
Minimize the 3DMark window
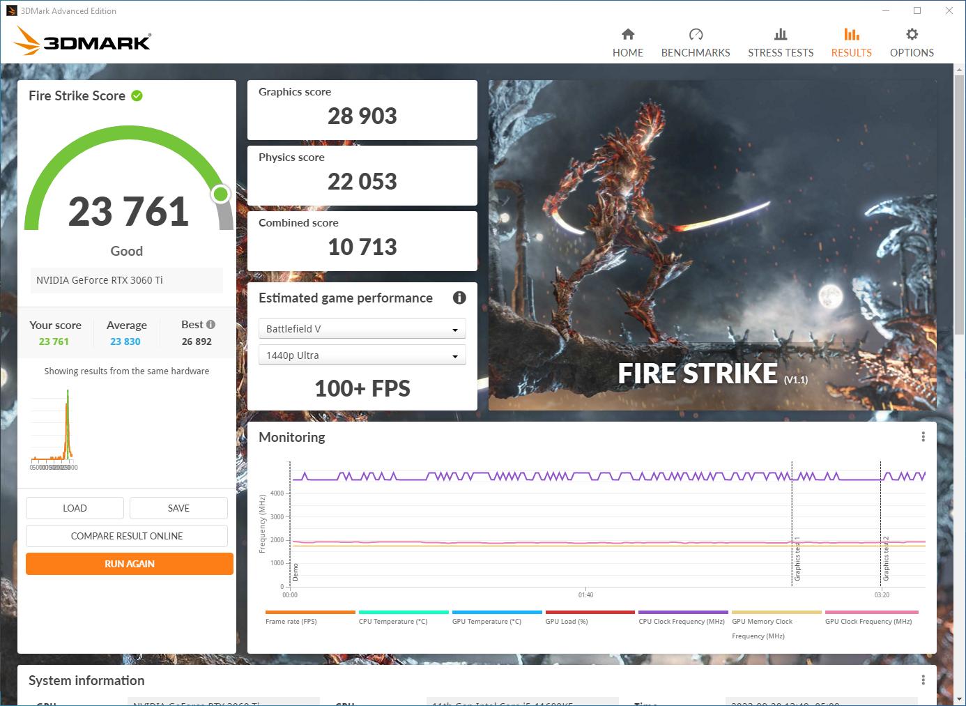pyautogui.click(x=885, y=10)
